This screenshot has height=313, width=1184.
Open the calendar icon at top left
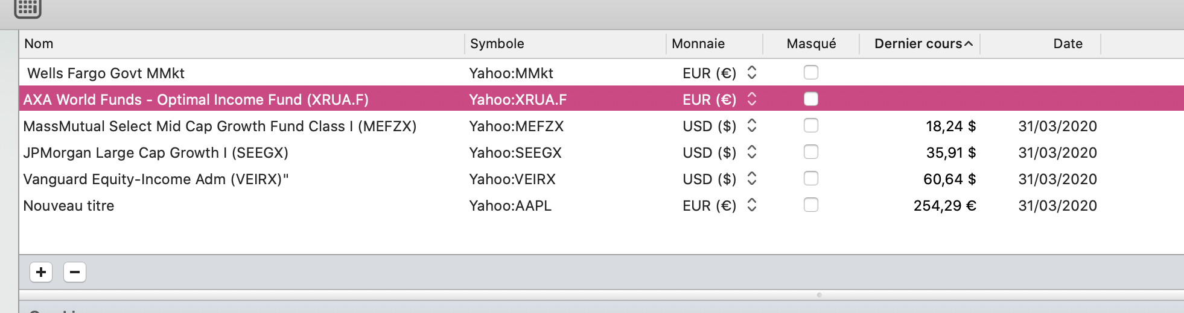pos(28,8)
